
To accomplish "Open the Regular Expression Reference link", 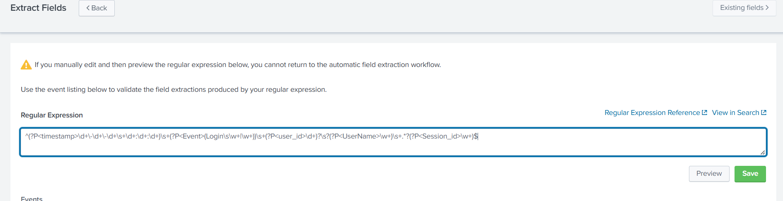I will tap(652, 113).
